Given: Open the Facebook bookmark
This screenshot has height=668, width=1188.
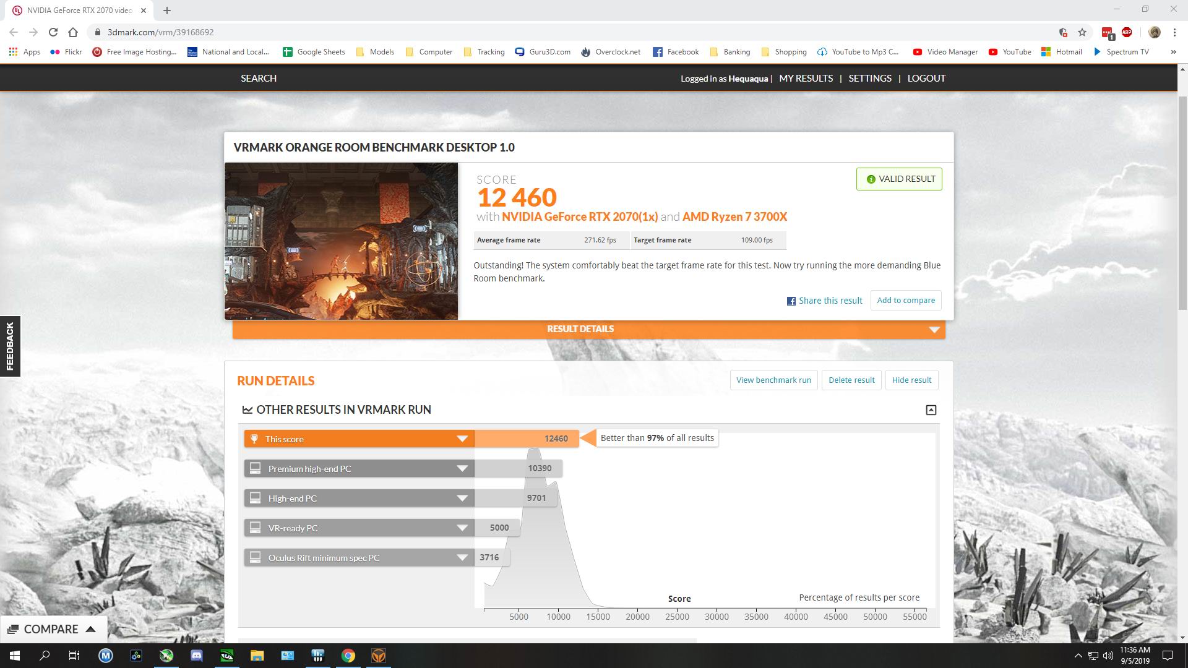Looking at the screenshot, I should [x=676, y=52].
